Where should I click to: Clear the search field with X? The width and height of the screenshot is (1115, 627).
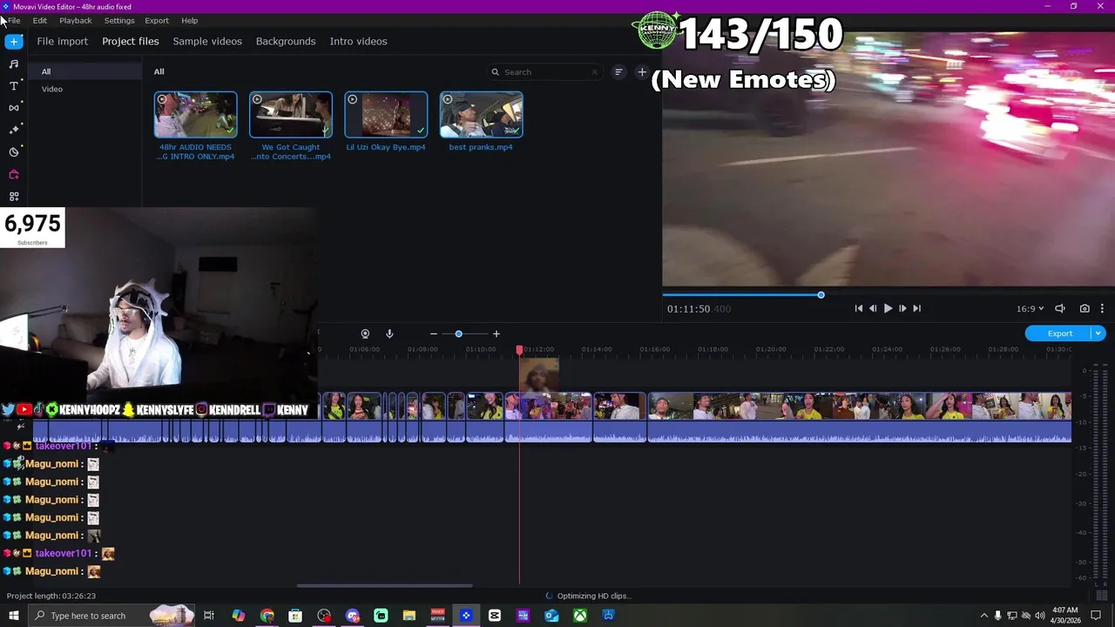coord(595,72)
